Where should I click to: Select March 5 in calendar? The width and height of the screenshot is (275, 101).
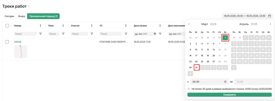point(208,44)
